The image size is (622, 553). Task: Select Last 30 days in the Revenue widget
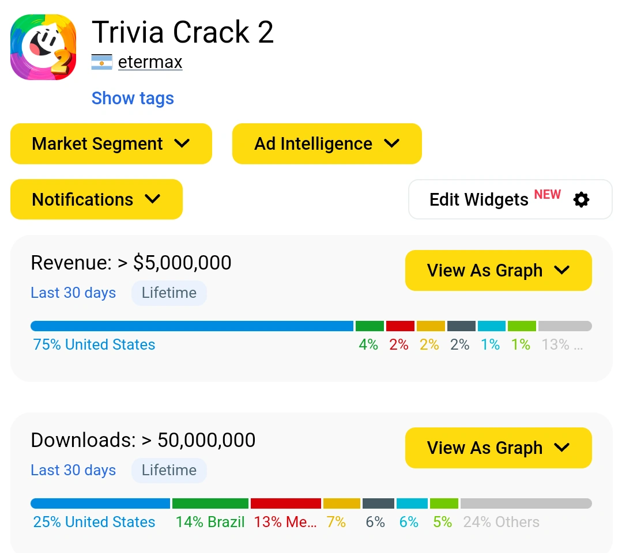(73, 293)
